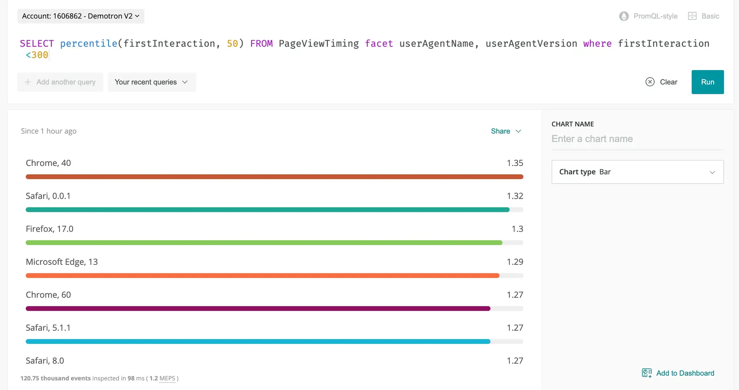Click the Add to Dashboard icon
739x390 pixels.
tap(647, 373)
